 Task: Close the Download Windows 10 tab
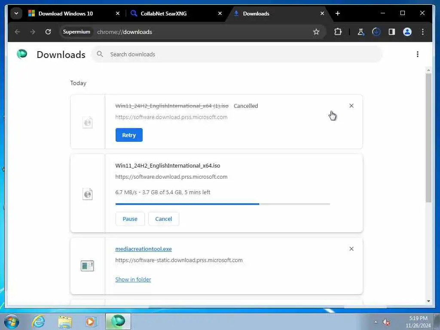(118, 13)
